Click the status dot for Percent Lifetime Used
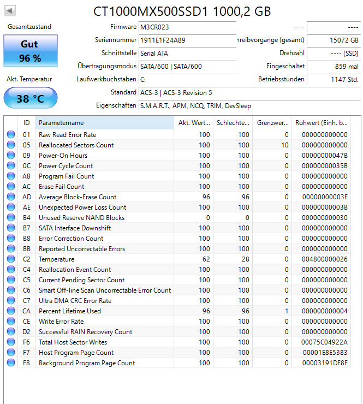The width and height of the screenshot is (363, 404). pos(11,311)
